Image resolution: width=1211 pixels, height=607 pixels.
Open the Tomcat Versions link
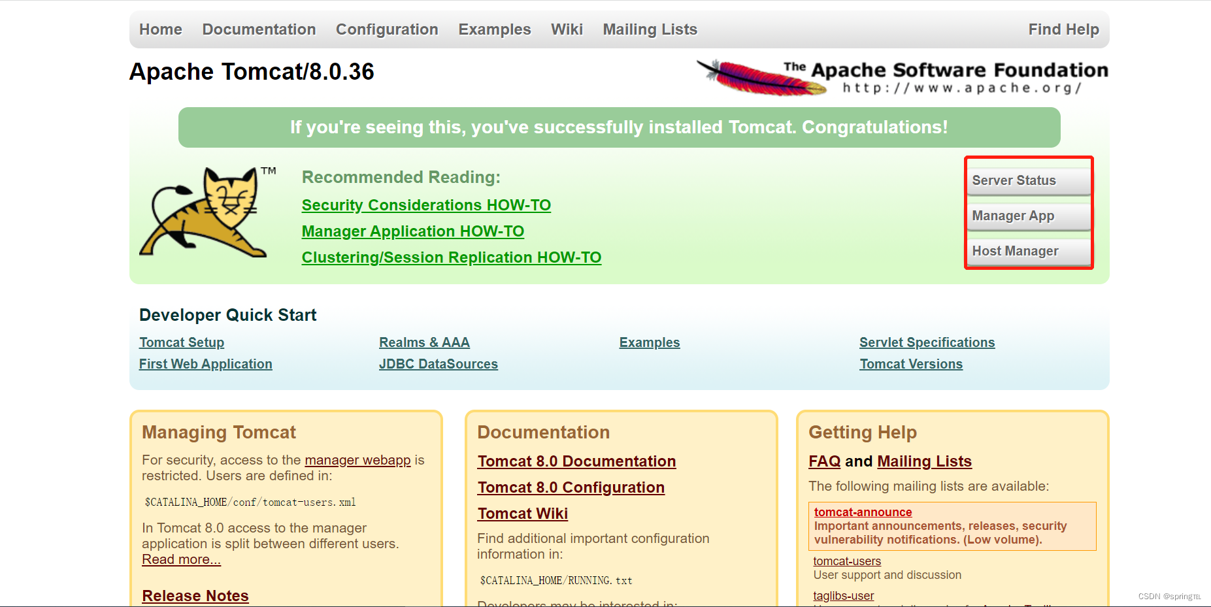pos(911,364)
